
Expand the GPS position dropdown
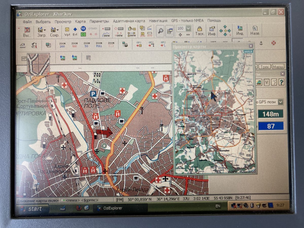point(280,102)
